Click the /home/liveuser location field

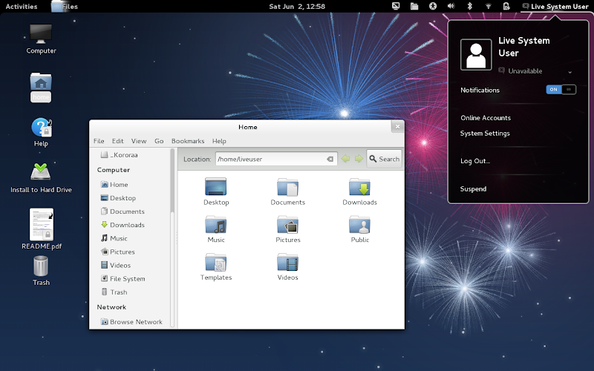(x=269, y=159)
